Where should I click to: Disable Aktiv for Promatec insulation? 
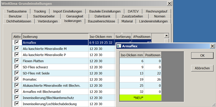pos(17,79)
